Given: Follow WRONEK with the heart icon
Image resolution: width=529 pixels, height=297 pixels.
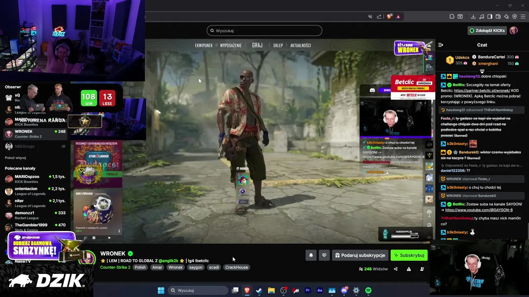Looking at the screenshot, I should pos(324,255).
